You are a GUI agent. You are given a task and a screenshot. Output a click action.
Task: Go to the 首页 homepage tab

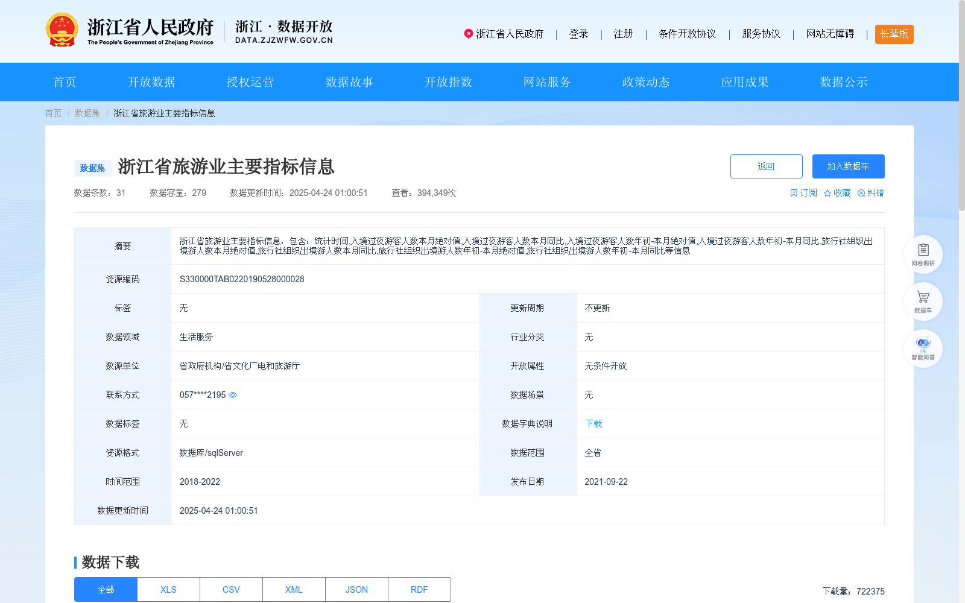coord(64,82)
